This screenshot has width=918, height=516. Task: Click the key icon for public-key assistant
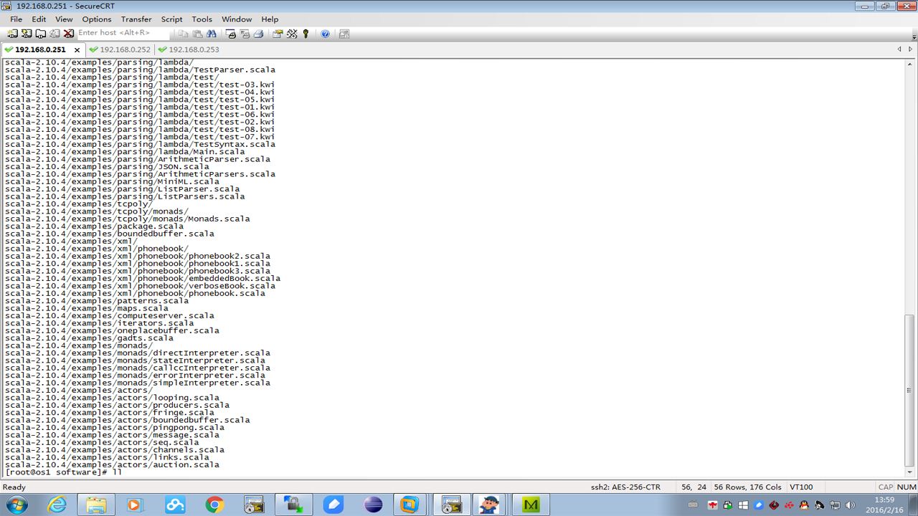tap(306, 34)
